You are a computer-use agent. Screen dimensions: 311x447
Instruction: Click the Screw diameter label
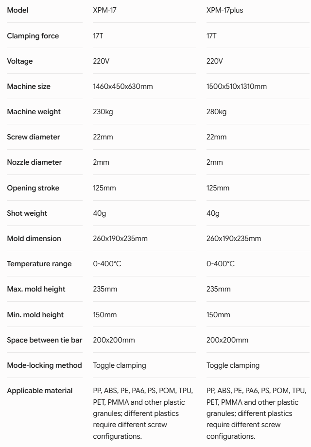pos(34,137)
